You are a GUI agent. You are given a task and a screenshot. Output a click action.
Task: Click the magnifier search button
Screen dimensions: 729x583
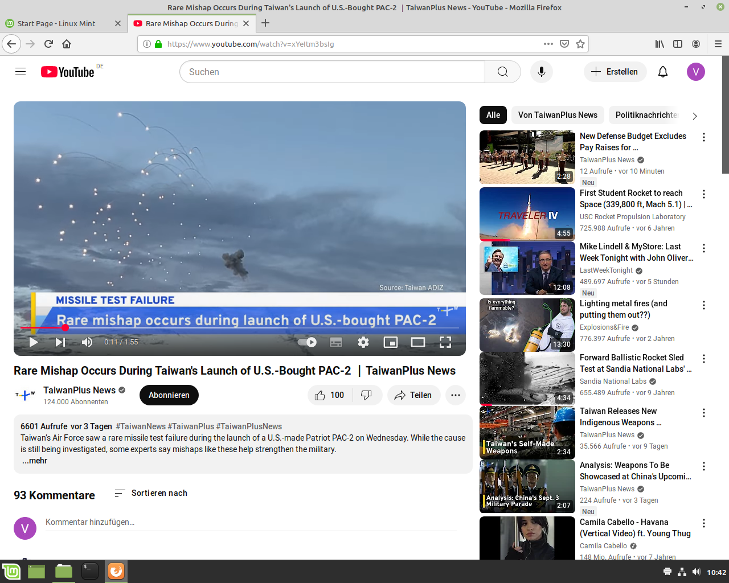(x=502, y=72)
